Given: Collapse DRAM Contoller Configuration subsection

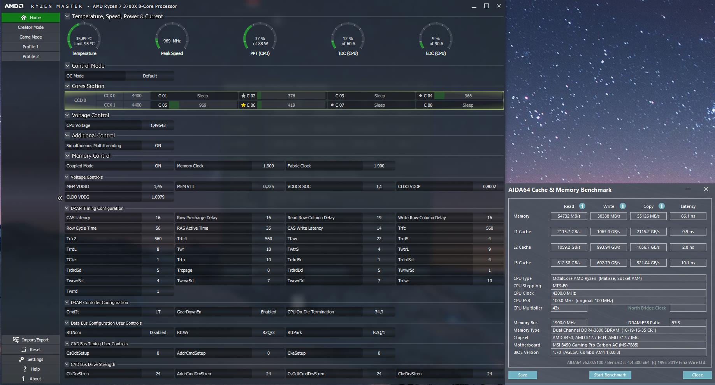Looking at the screenshot, I should (67, 302).
